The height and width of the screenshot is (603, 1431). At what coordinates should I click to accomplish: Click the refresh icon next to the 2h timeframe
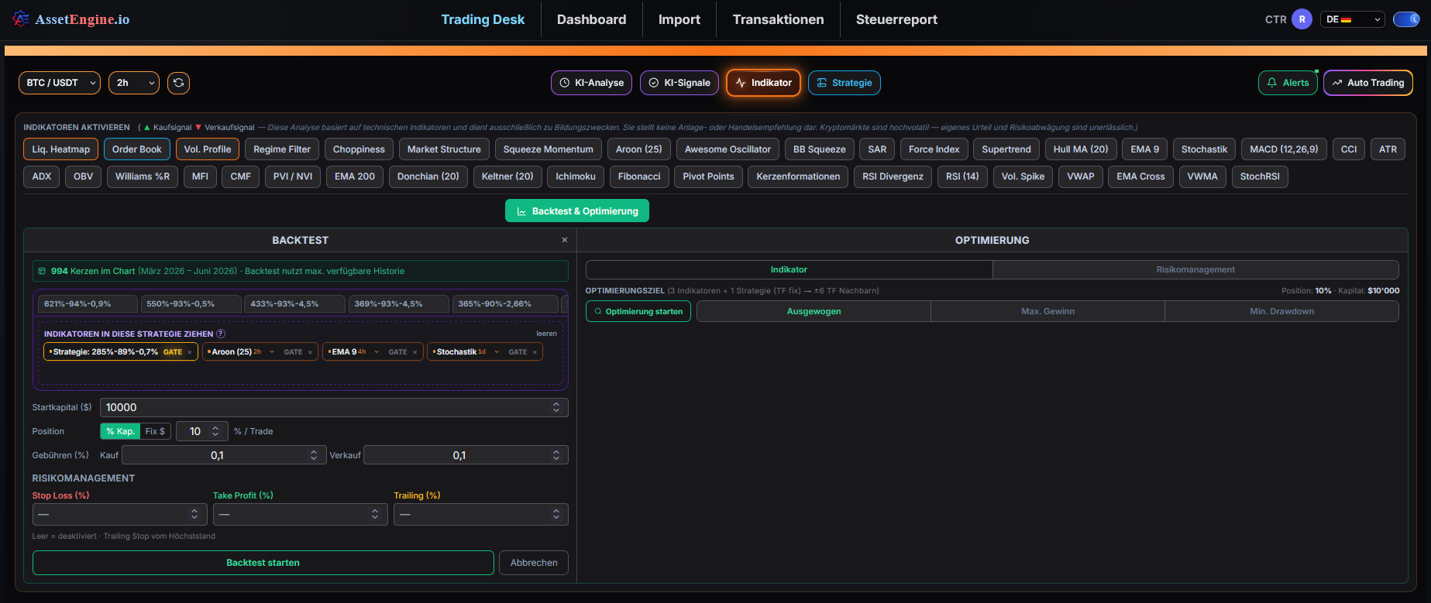179,83
